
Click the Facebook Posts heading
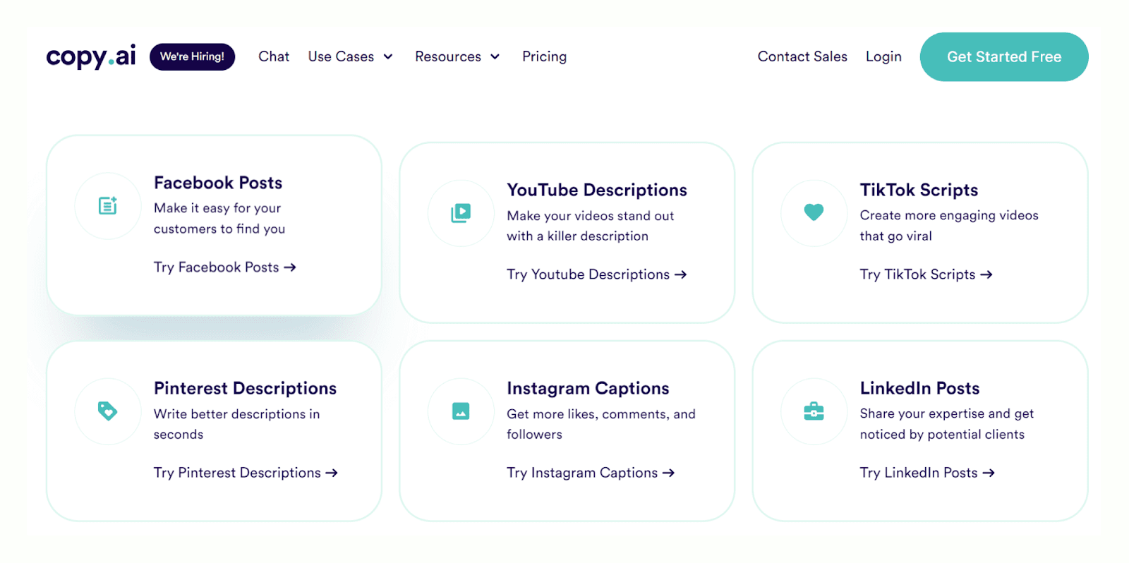tap(218, 183)
